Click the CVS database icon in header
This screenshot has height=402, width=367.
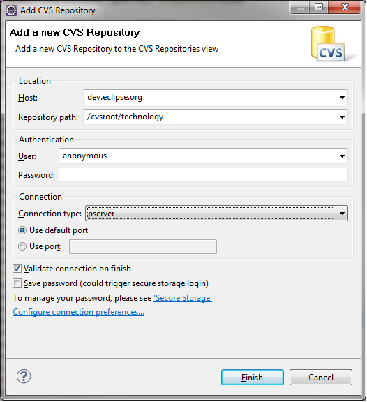pyautogui.click(x=328, y=44)
